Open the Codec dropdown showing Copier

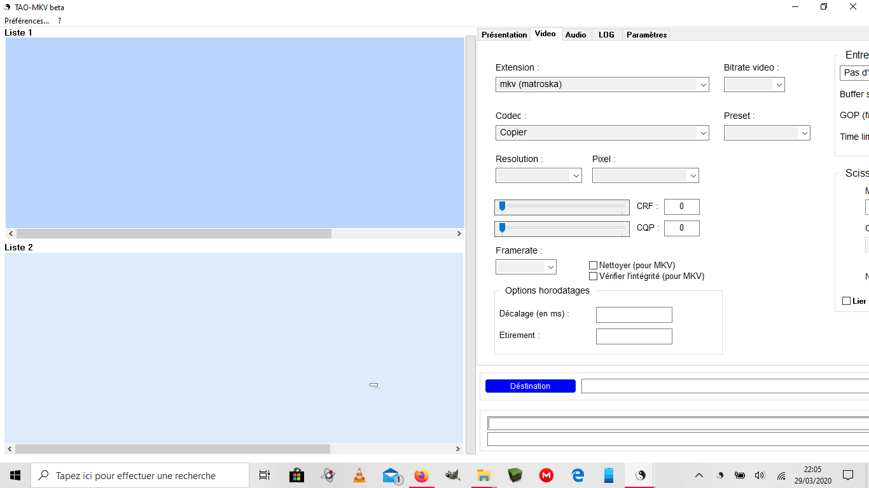click(x=602, y=133)
